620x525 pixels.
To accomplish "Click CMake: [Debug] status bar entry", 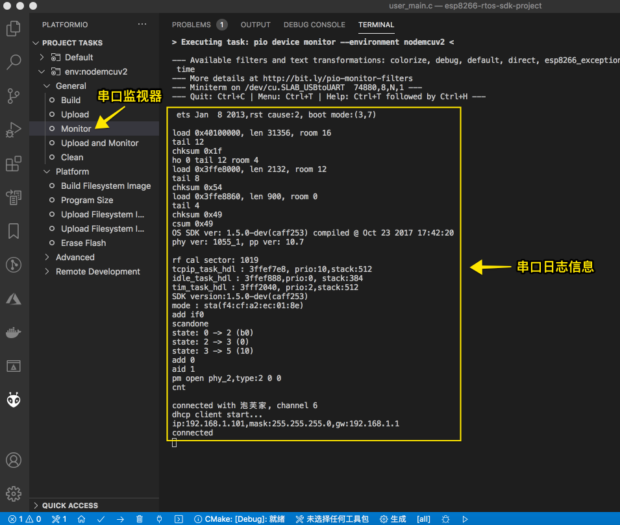I will [240, 519].
